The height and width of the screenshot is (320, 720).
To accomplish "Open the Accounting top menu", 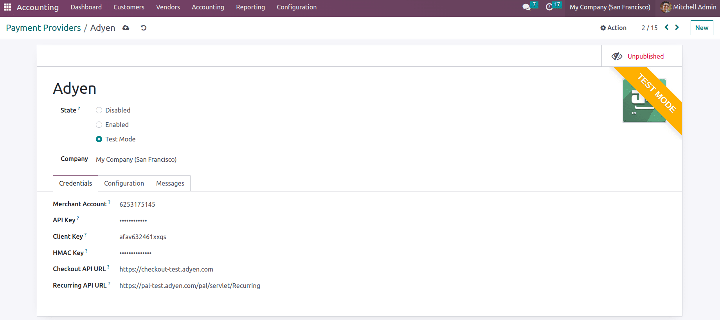I will 208,7.
